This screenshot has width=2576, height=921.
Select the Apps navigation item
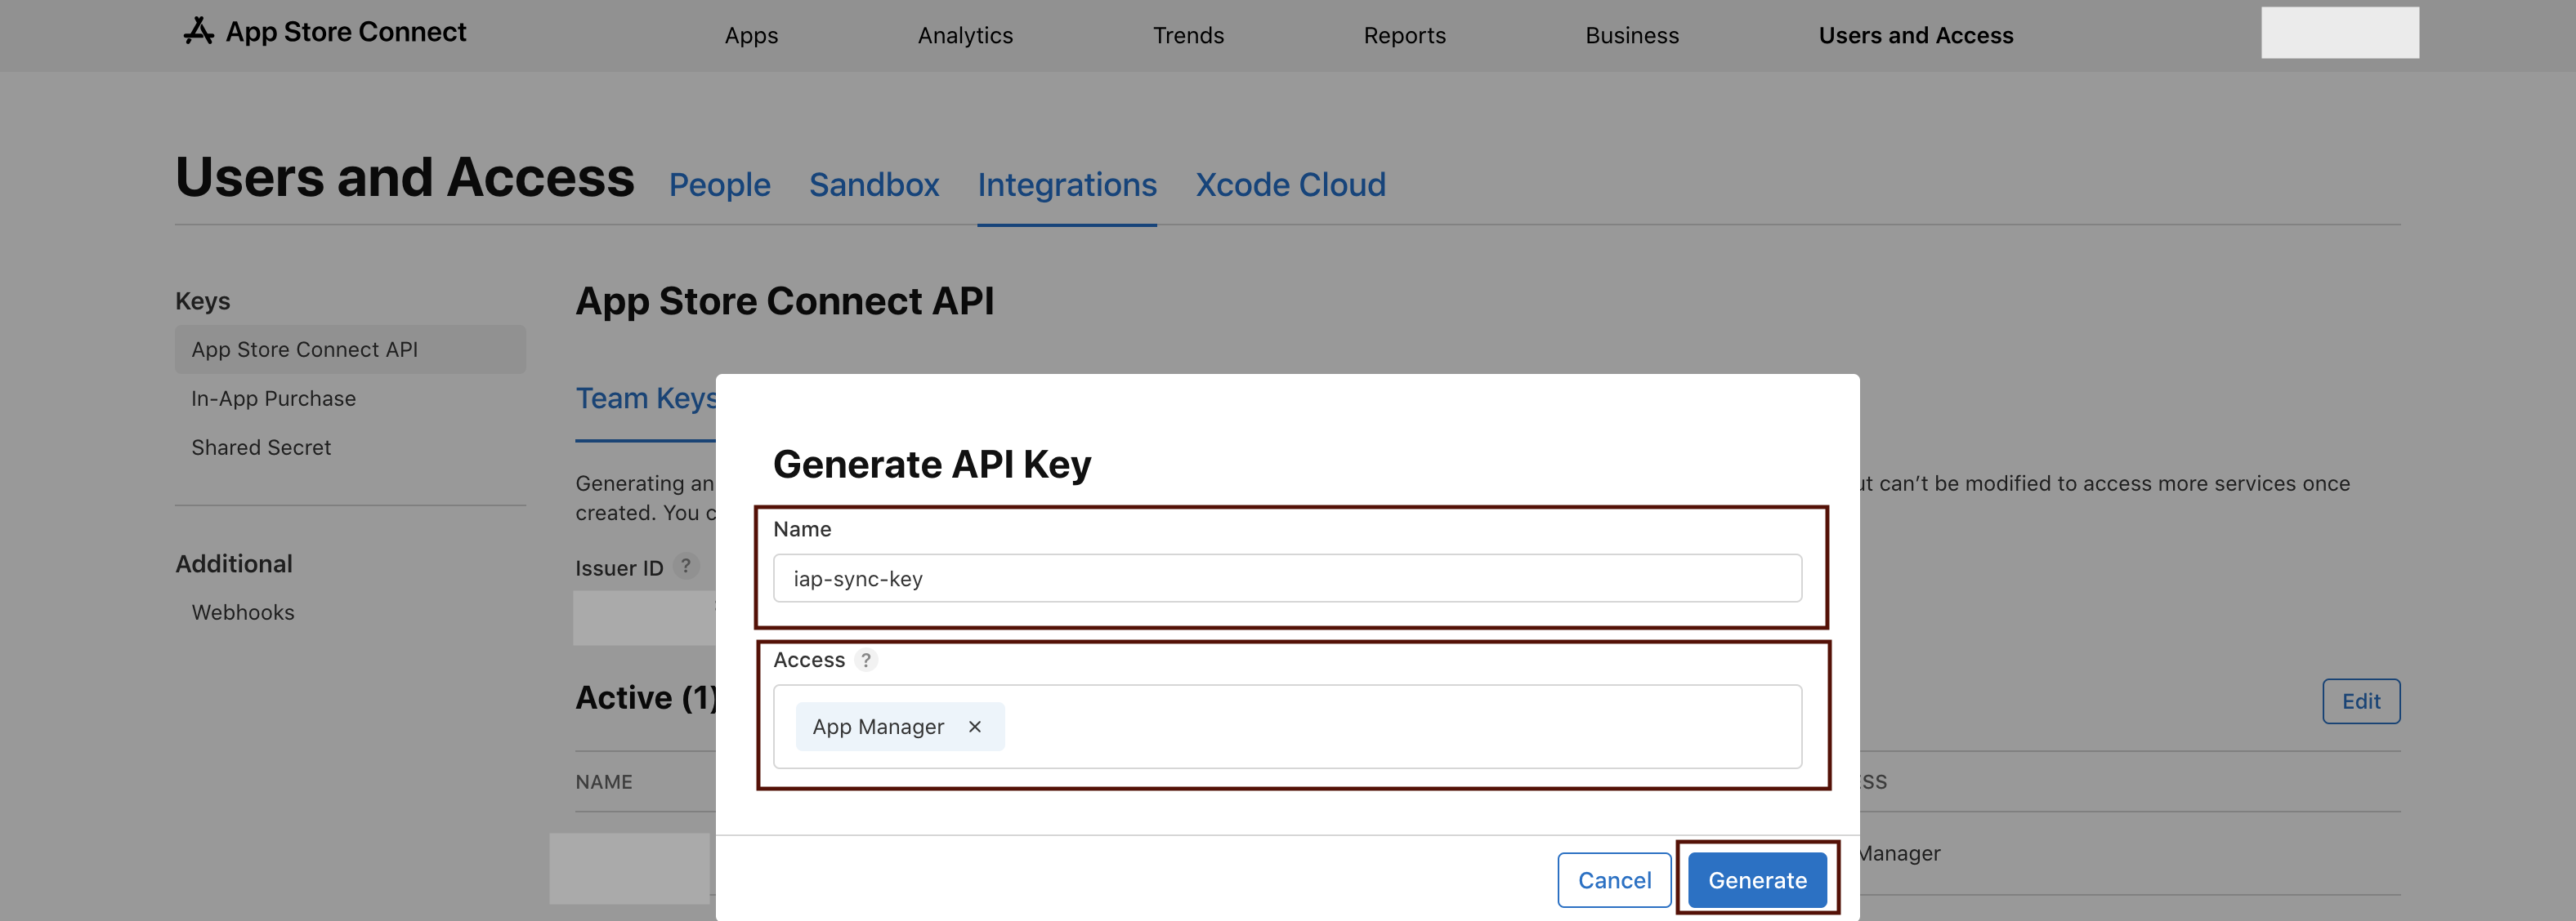click(x=751, y=35)
